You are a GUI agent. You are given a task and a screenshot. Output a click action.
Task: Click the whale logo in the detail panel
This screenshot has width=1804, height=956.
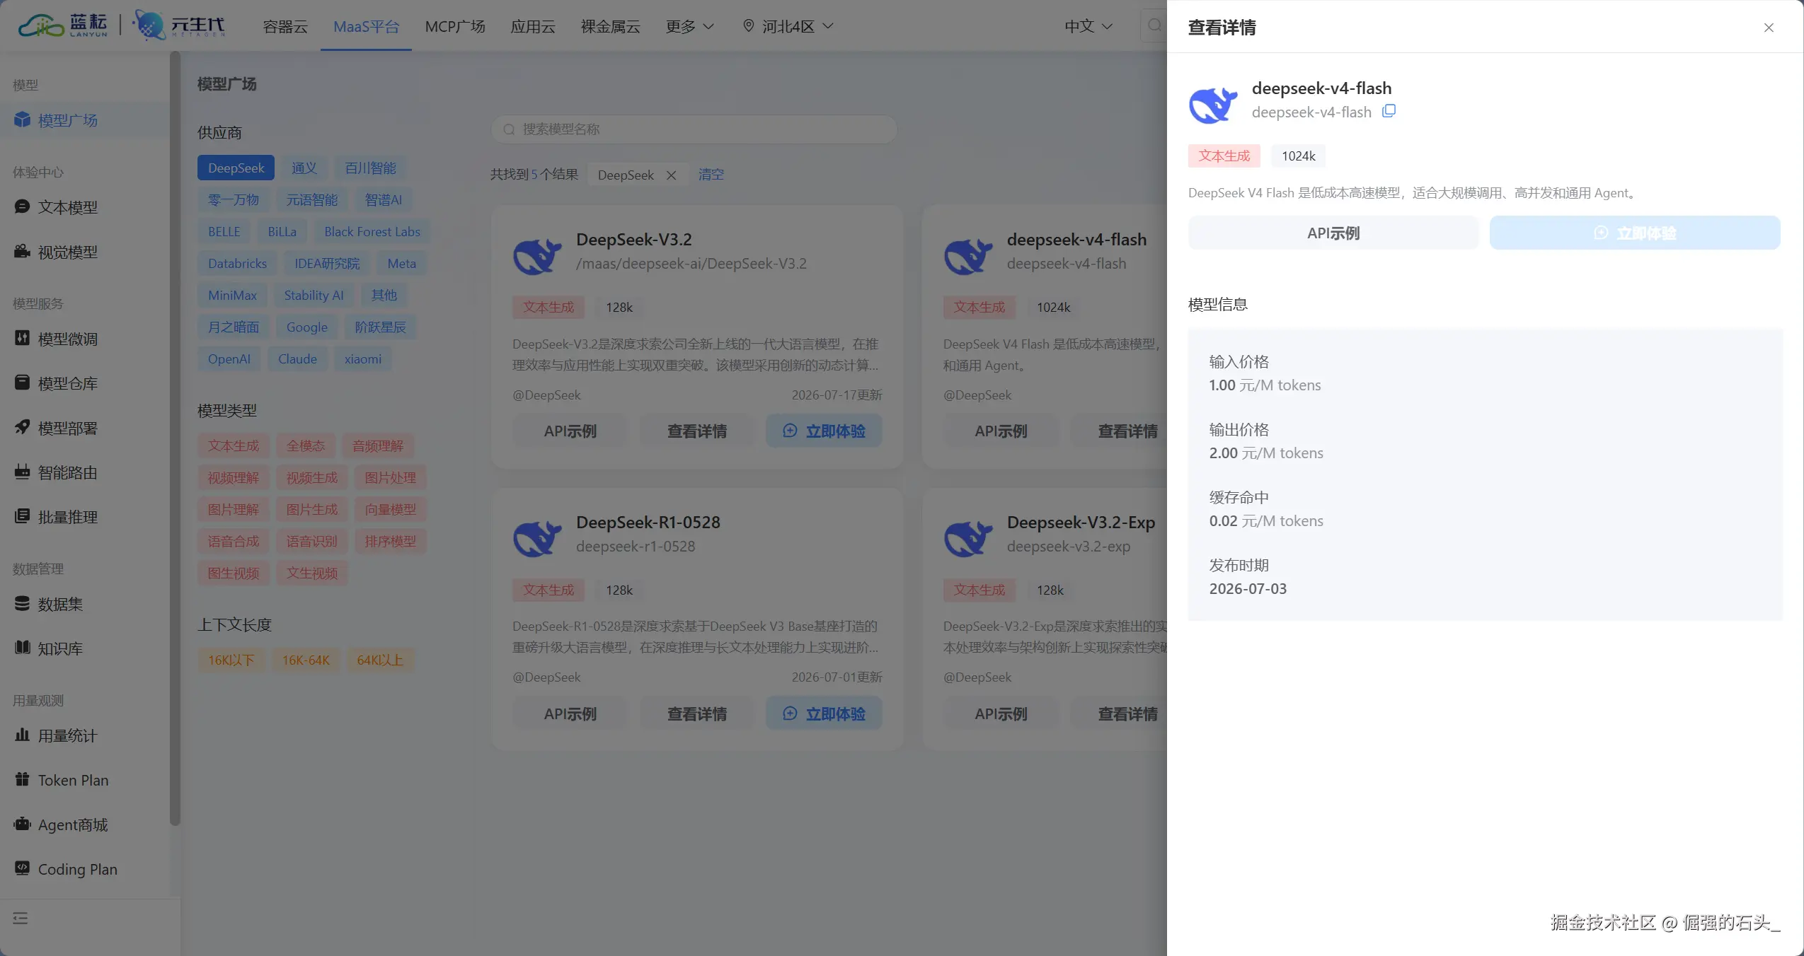[1213, 105]
